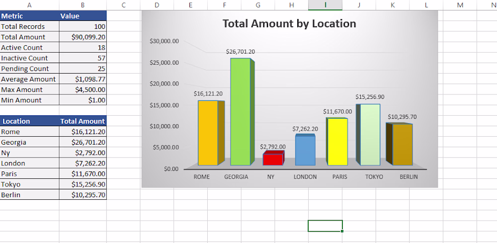
Task: Click the Total Amount table header in column B
Action: point(83,121)
